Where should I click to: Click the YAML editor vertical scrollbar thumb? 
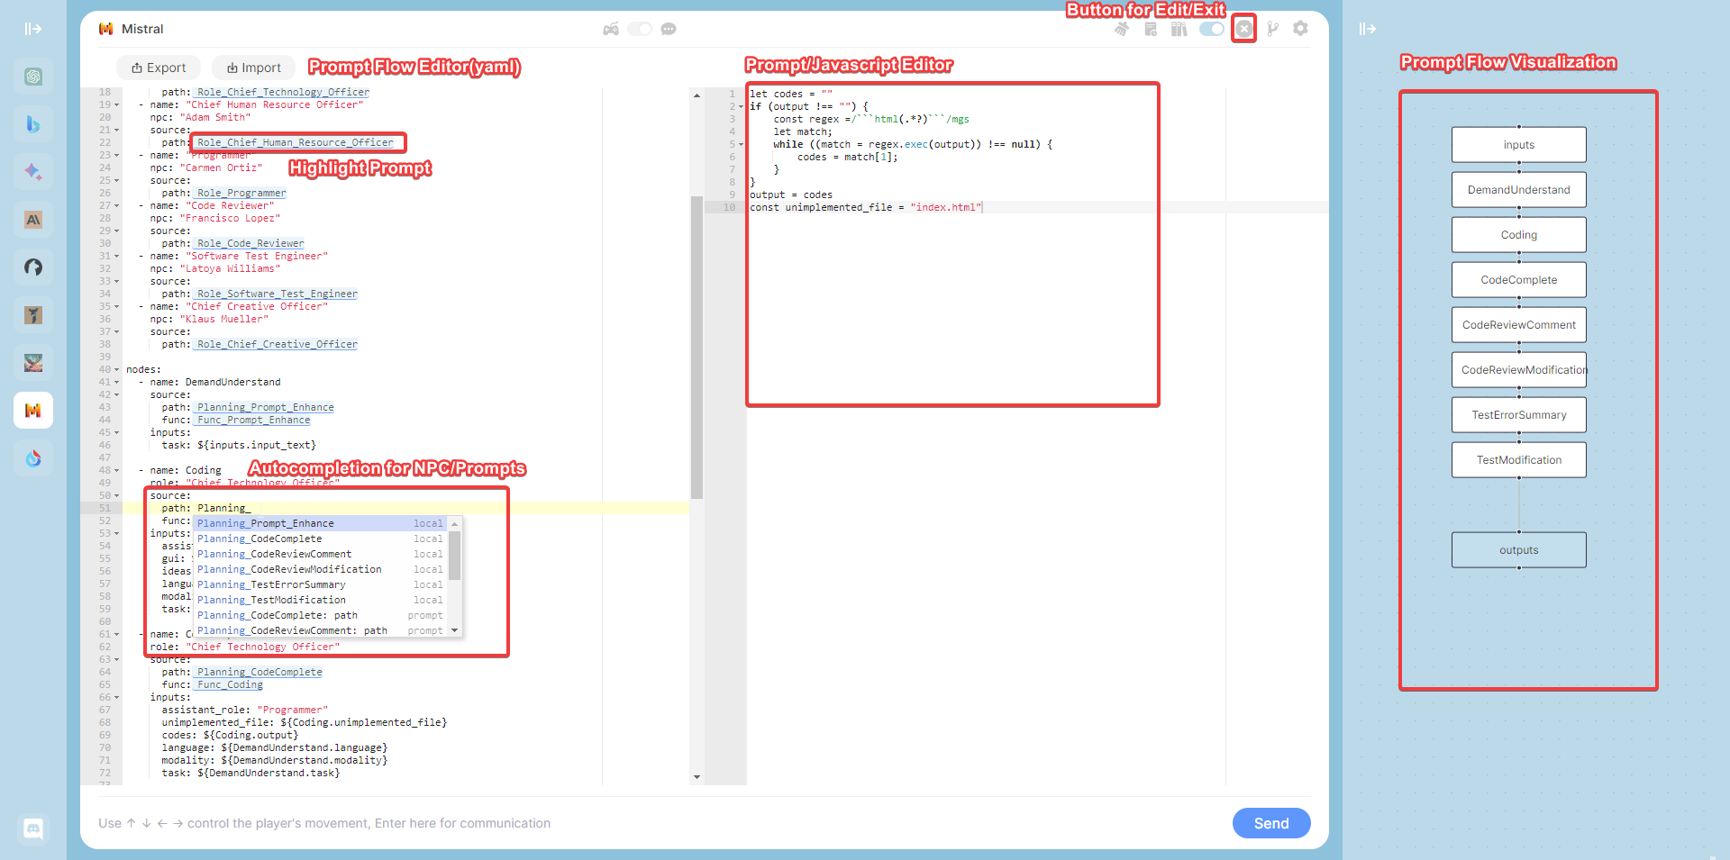(697, 347)
